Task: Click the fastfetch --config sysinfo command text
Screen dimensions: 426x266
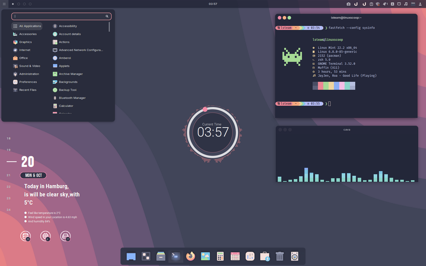Action: click(351, 28)
